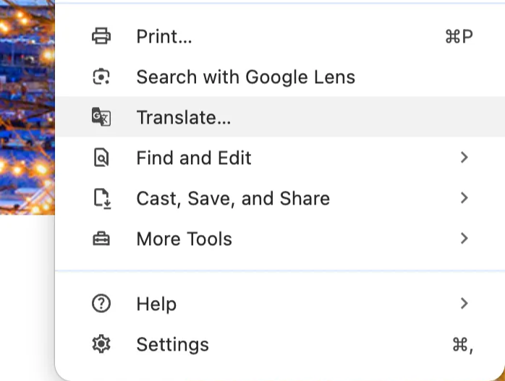Viewport: 505px width, 381px height.
Task: Choose the Print... menu entry text
Action: 164,36
